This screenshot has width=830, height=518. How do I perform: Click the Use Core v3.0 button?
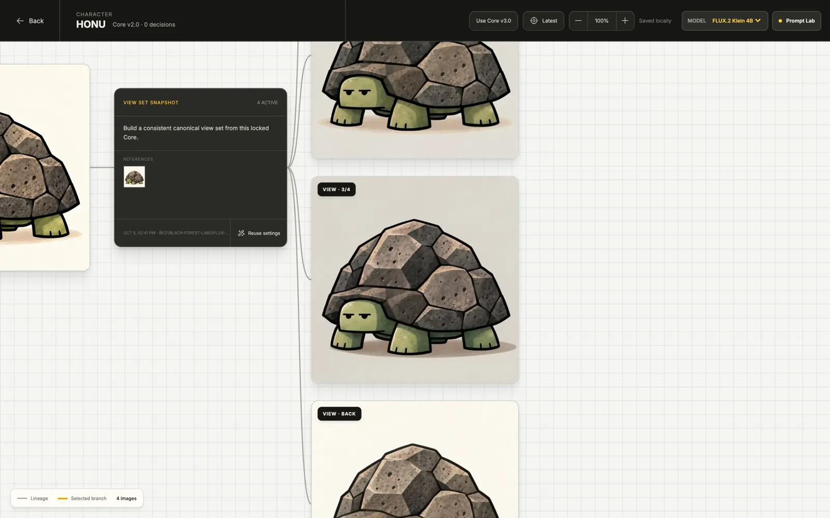pyautogui.click(x=493, y=21)
